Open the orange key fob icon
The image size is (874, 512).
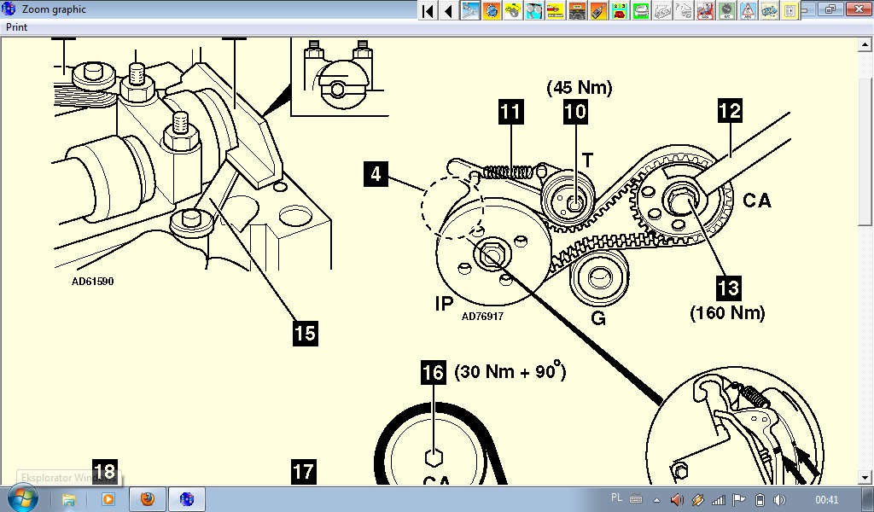(598, 10)
